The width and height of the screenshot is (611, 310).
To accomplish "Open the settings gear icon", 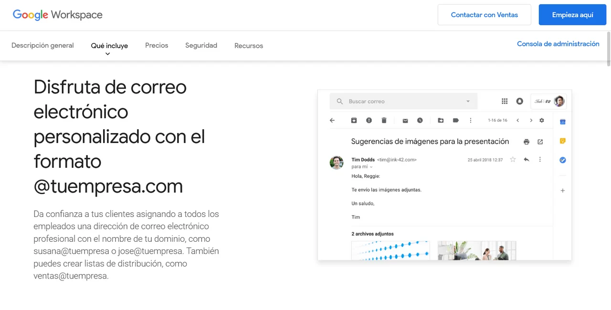I will tap(542, 120).
